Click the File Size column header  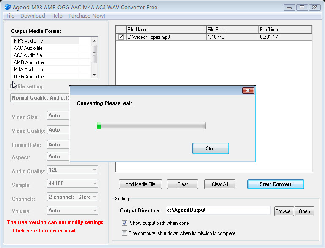click(x=232, y=30)
